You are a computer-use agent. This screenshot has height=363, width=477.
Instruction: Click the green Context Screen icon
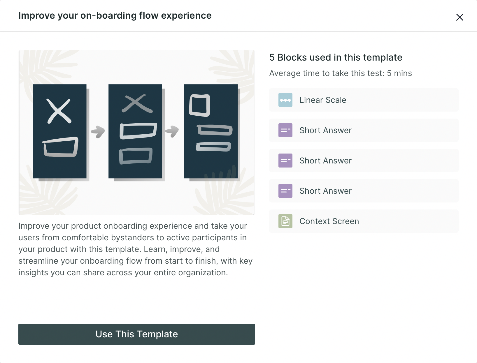click(x=285, y=221)
